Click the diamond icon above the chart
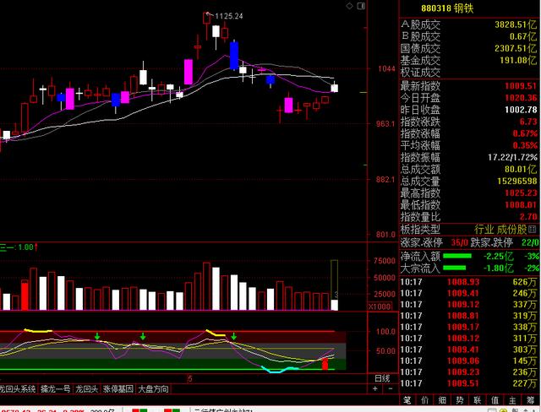Screen dimensions: 541x412 click(349, 6)
